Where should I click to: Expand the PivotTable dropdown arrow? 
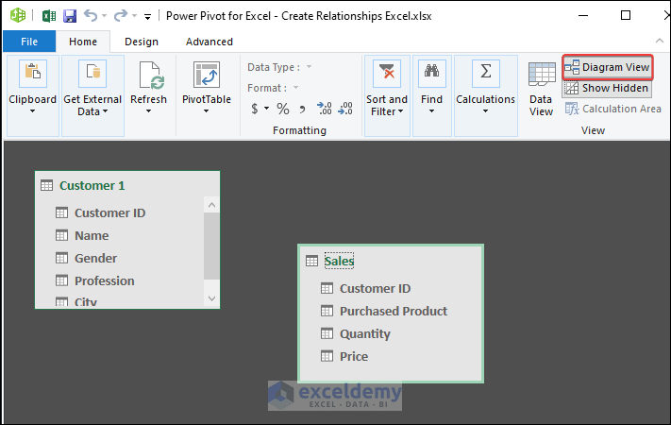point(207,111)
